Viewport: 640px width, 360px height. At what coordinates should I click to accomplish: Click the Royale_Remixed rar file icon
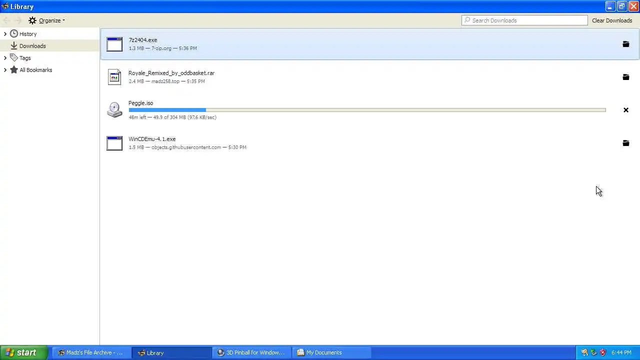[x=114, y=77]
